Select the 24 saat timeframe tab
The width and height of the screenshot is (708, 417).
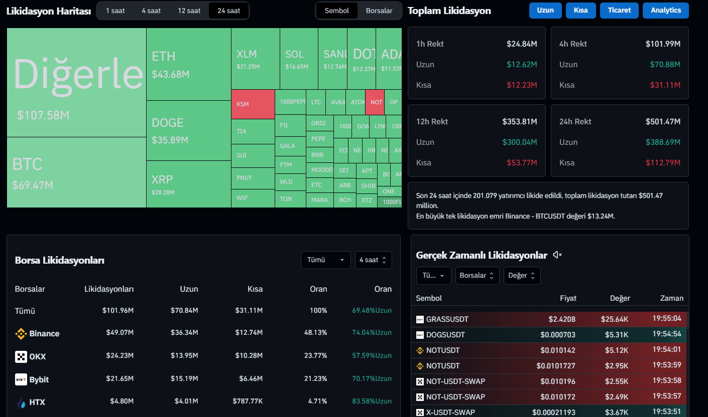(228, 11)
